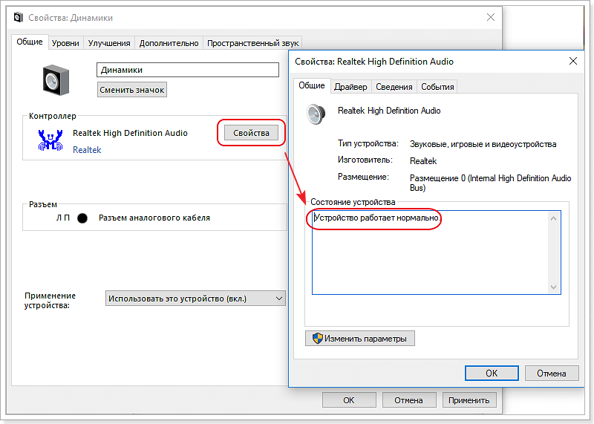Close the Свойства: Динамики window
Image resolution: width=594 pixels, height=424 pixels.
coord(491,17)
